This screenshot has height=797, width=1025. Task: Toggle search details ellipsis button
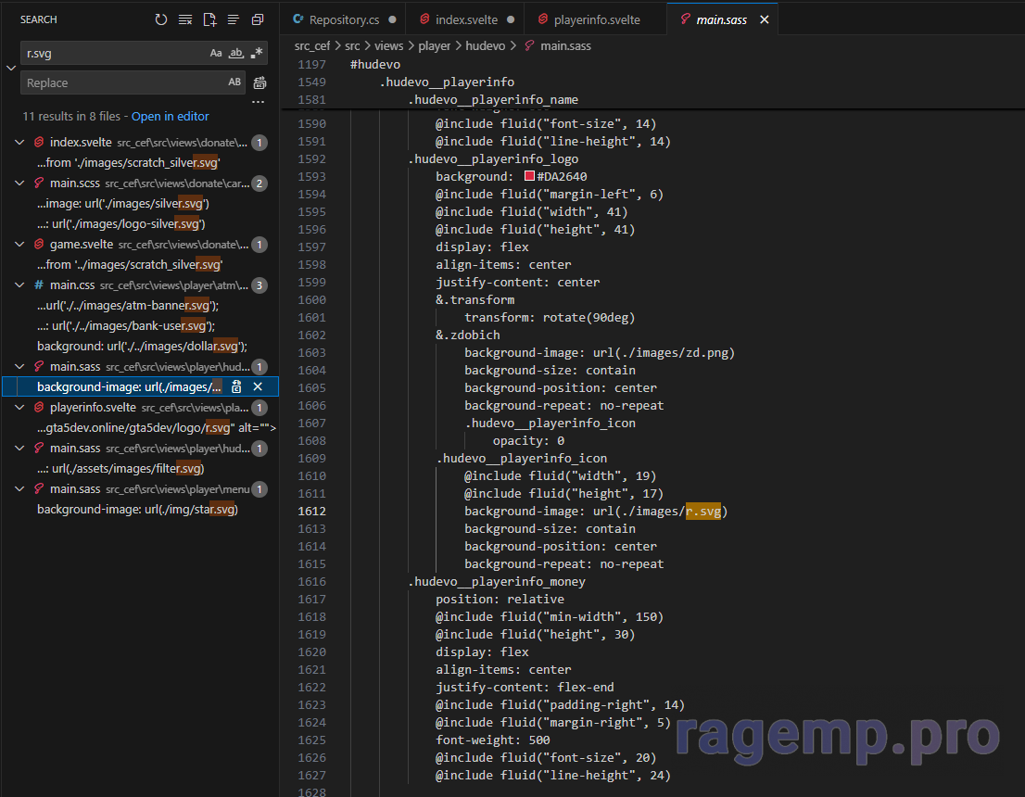[259, 102]
